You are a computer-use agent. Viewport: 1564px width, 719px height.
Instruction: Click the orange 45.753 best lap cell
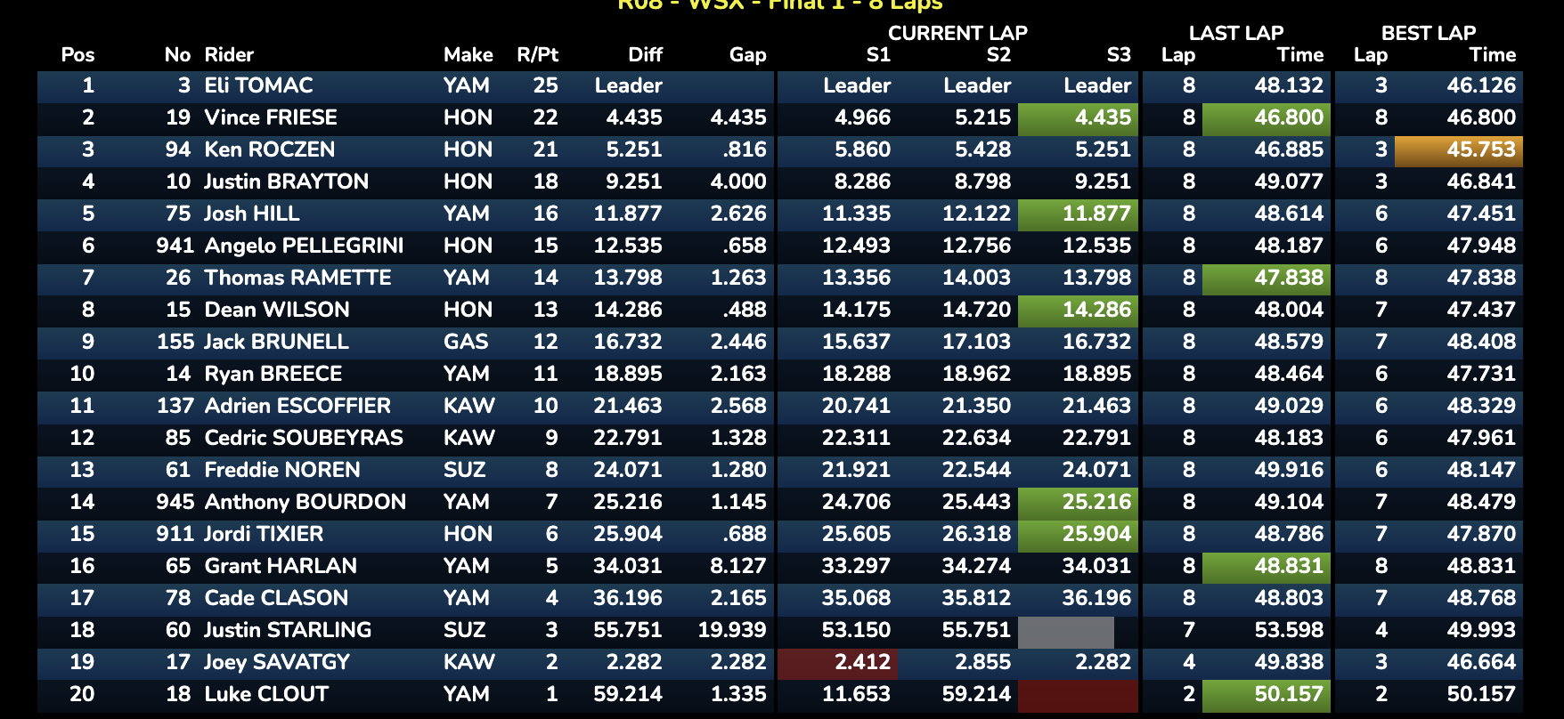(x=1458, y=150)
